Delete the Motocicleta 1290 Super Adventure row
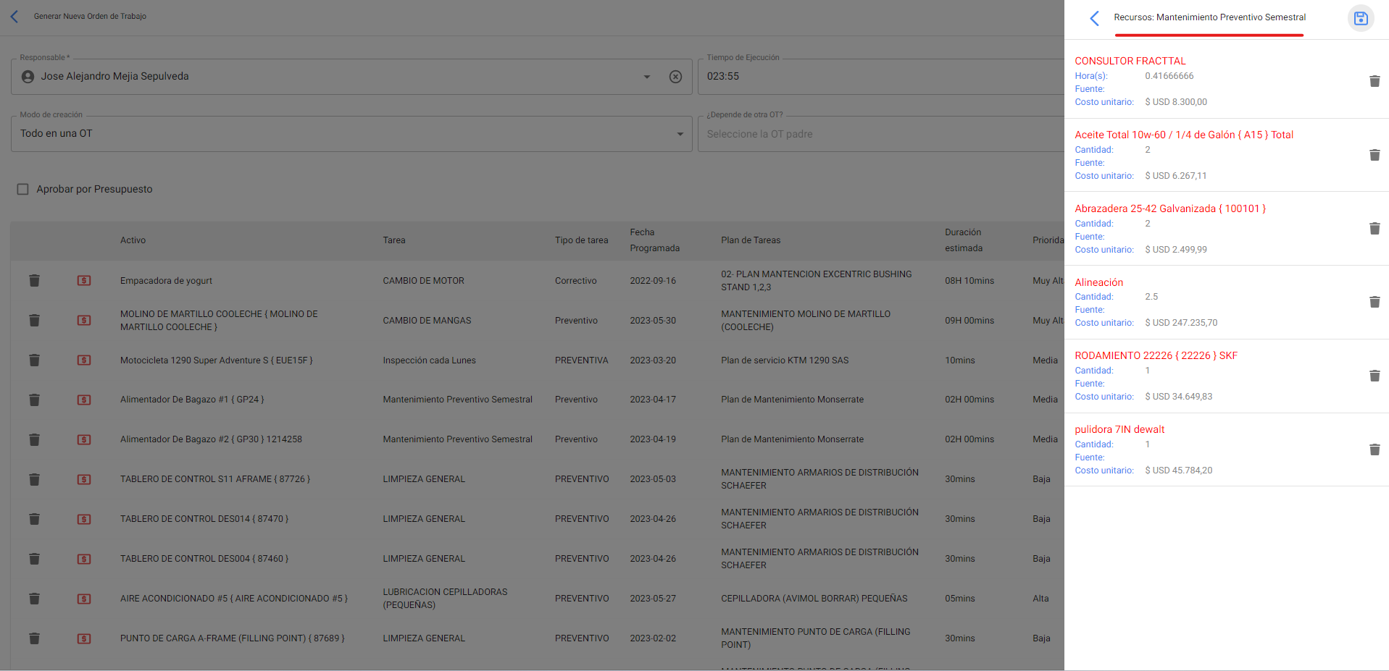This screenshot has width=1389, height=671. pos(34,360)
